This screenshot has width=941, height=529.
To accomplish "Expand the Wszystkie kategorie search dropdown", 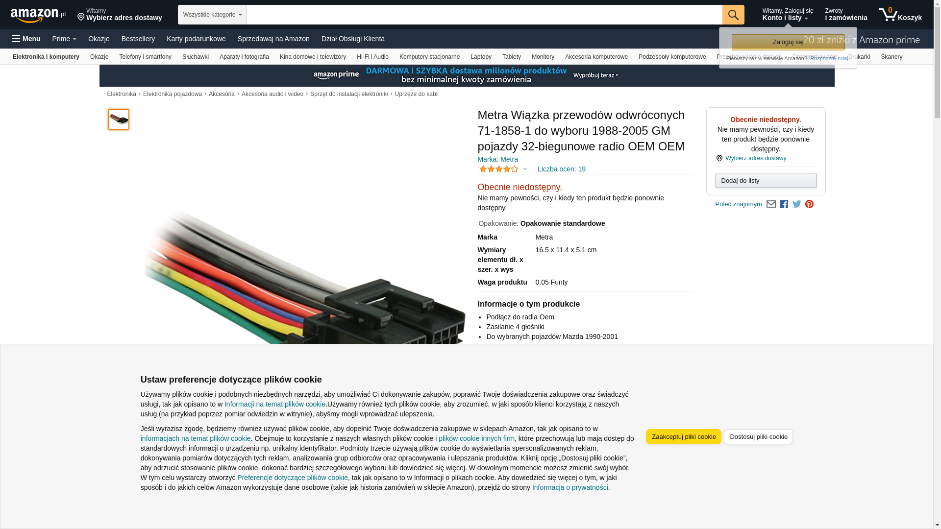I will [x=212, y=15].
